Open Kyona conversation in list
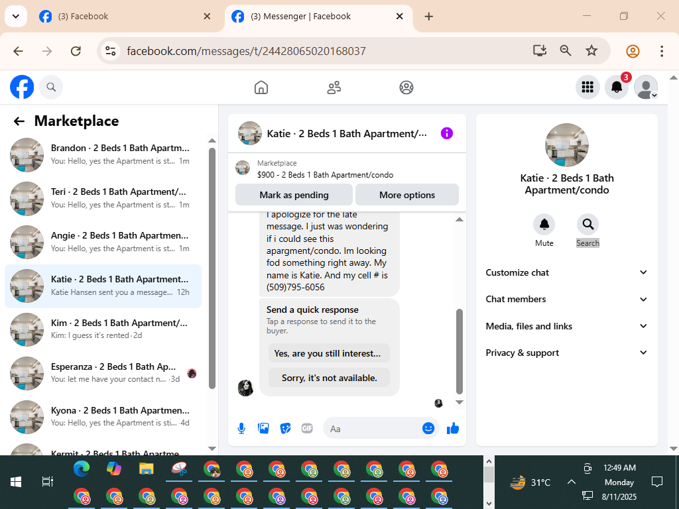 [103, 417]
